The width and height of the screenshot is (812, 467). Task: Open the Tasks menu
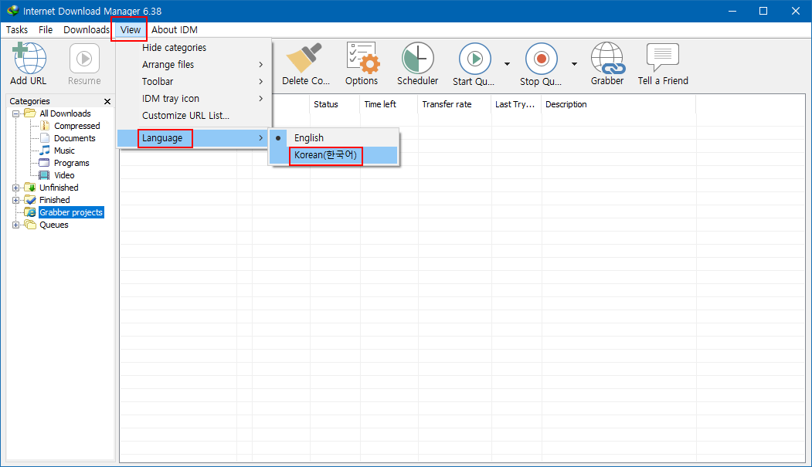17,30
